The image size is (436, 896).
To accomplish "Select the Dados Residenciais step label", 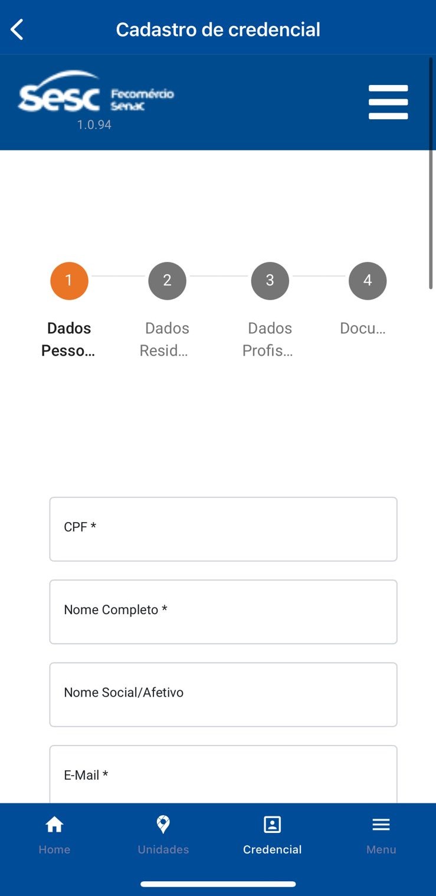I will click(x=165, y=339).
